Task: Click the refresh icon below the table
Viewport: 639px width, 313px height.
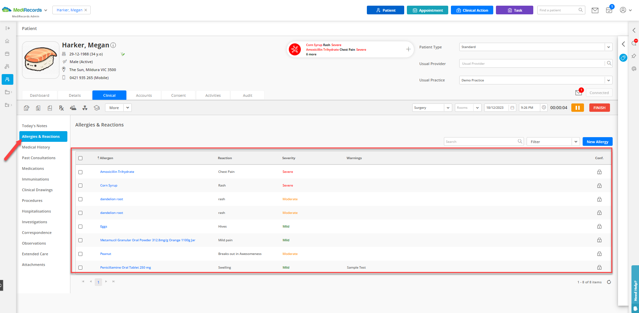Action: tap(609, 282)
